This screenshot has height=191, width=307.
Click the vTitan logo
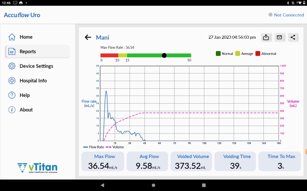click(x=37, y=168)
